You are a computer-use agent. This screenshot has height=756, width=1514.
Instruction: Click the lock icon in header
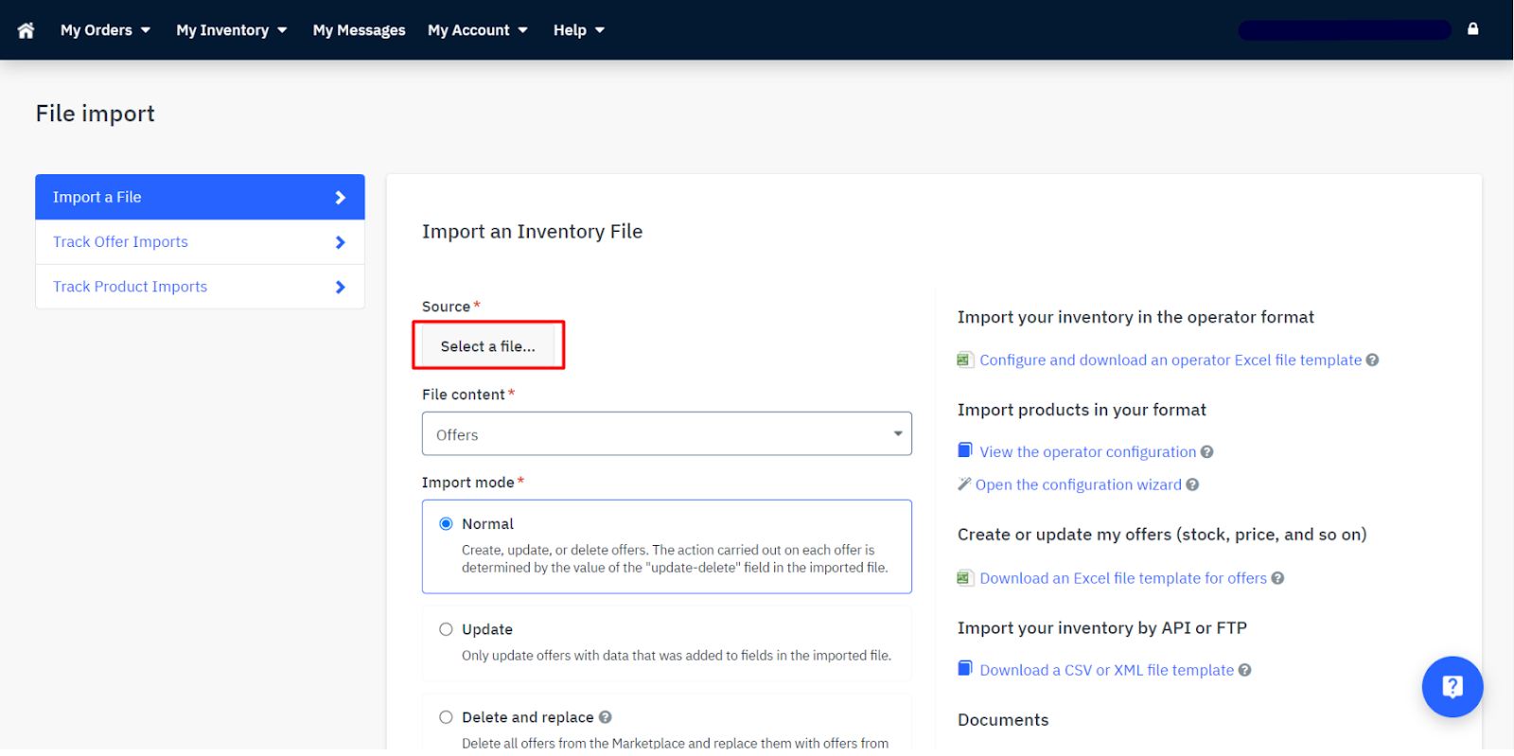coord(1472,29)
